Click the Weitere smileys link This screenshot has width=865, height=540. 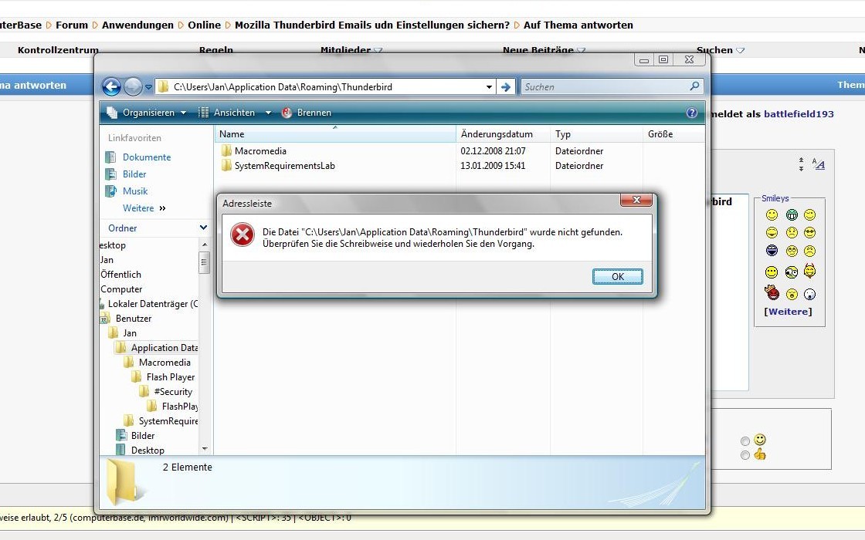(788, 312)
